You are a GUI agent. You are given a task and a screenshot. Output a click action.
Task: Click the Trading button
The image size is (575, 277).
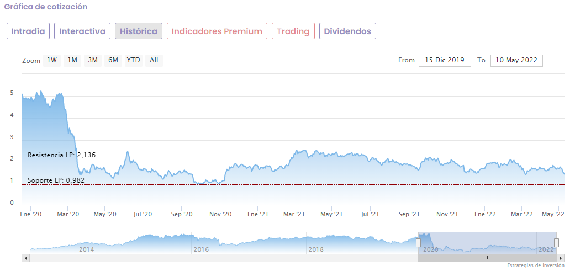(293, 31)
